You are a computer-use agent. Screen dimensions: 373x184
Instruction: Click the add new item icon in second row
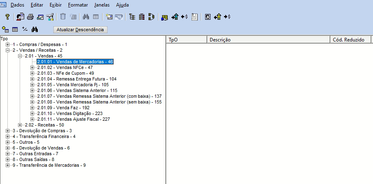pyautogui.click(x=5, y=30)
